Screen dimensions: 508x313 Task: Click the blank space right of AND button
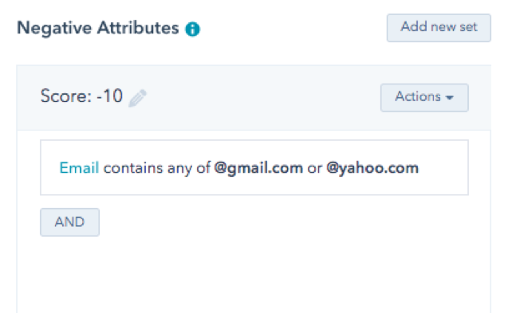tap(283, 222)
